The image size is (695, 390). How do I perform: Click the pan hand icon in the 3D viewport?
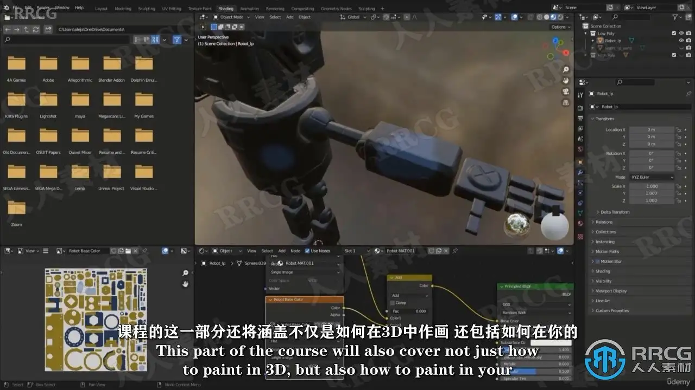(x=566, y=81)
